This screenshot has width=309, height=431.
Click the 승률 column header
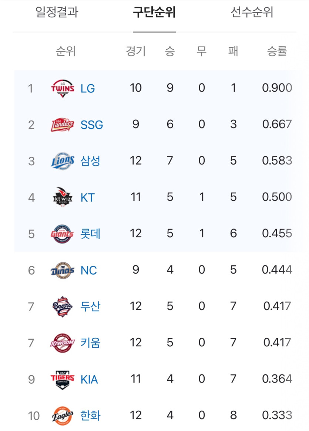click(277, 51)
